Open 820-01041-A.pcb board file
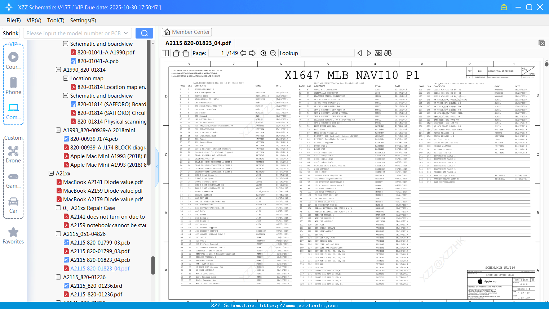 click(x=94, y=61)
